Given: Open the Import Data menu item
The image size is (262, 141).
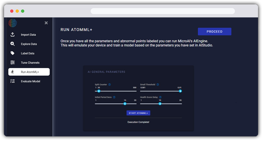Looking at the screenshot, I should tap(29, 35).
